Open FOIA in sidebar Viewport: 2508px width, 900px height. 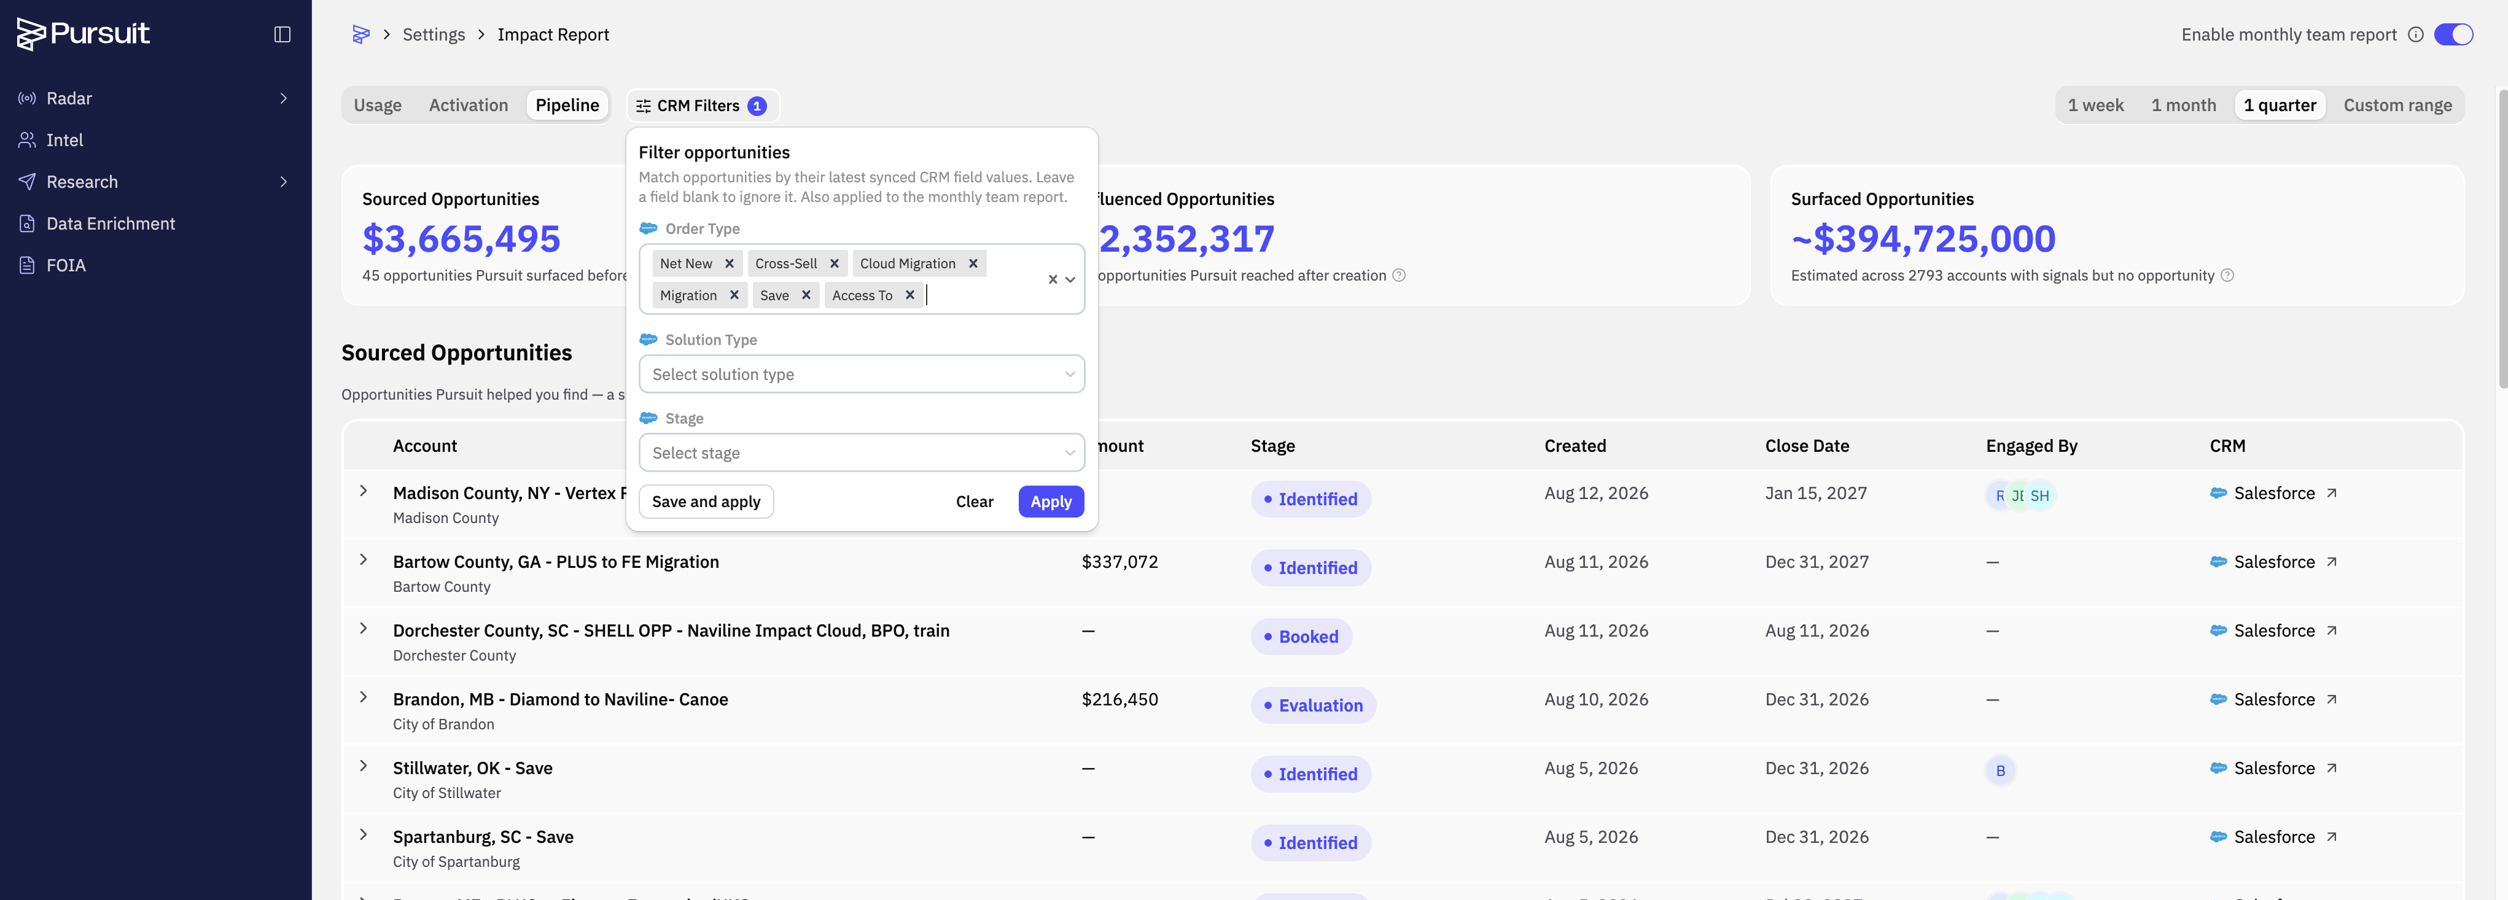[66, 266]
